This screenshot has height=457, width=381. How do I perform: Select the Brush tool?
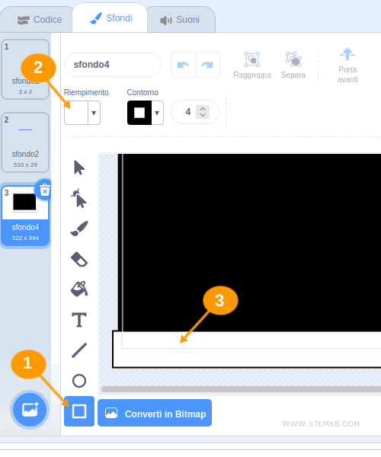coord(79,228)
